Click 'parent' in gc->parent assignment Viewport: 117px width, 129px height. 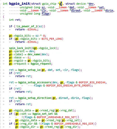[x=20, y=51]
